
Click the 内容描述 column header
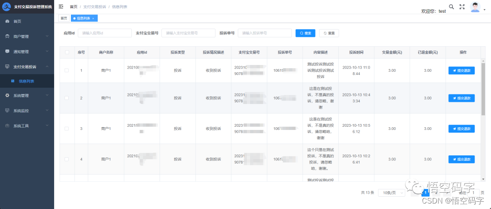tap(321, 53)
